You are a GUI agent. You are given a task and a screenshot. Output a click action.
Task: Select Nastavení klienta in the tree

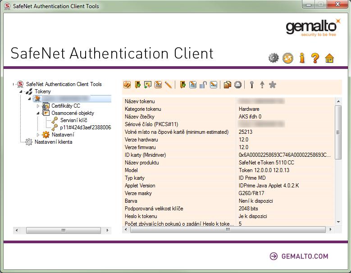pyautogui.click(x=53, y=142)
